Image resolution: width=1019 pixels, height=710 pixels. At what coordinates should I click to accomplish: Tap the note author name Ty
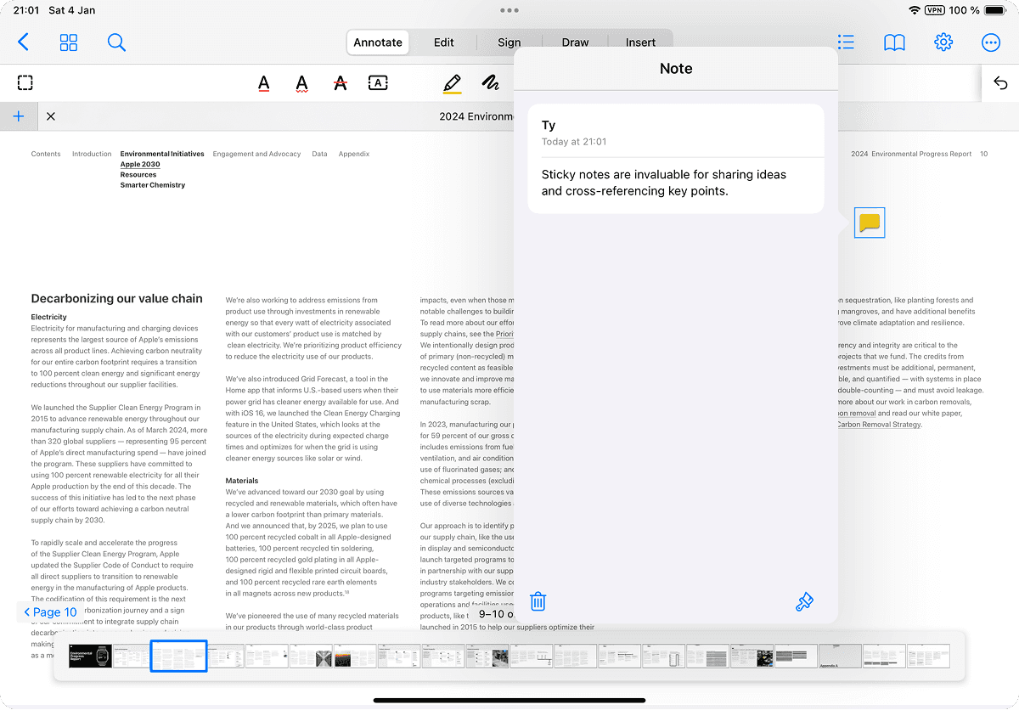pos(549,125)
